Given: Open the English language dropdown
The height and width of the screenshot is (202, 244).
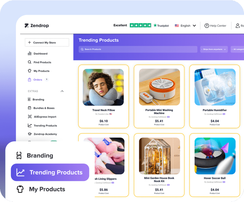Looking at the screenshot, I should (x=185, y=26).
